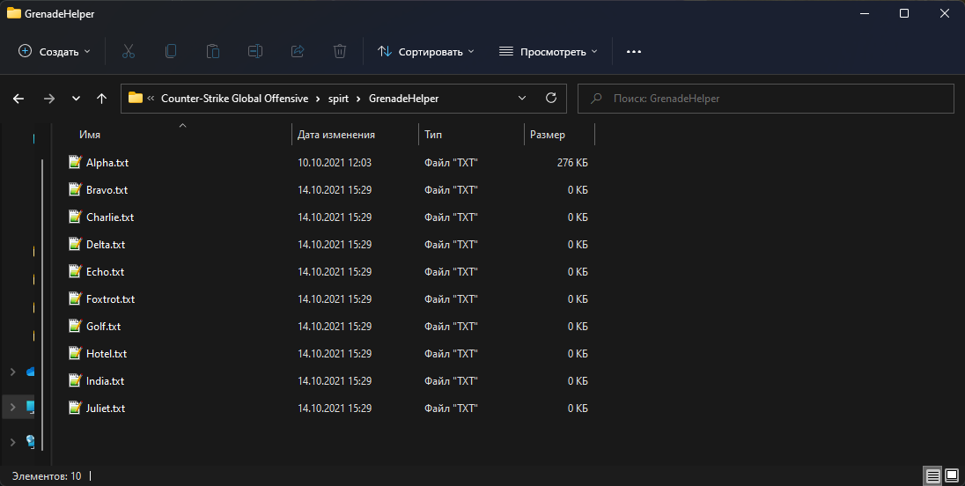The image size is (965, 486).
Task: Click the Charlie.txt file icon
Action: 75,217
